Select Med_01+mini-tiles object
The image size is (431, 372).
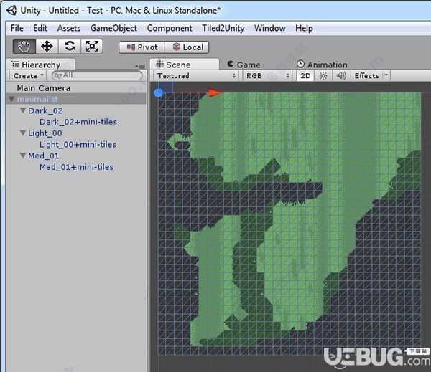point(76,167)
